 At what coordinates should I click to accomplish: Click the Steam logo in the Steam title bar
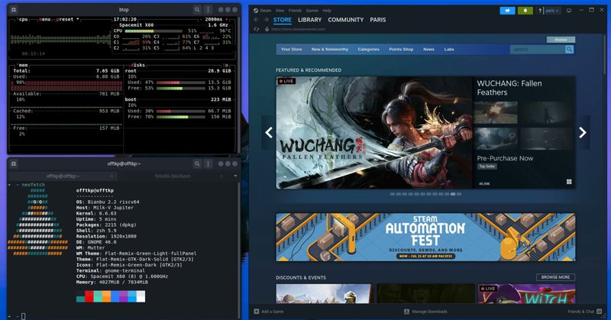[x=256, y=11]
